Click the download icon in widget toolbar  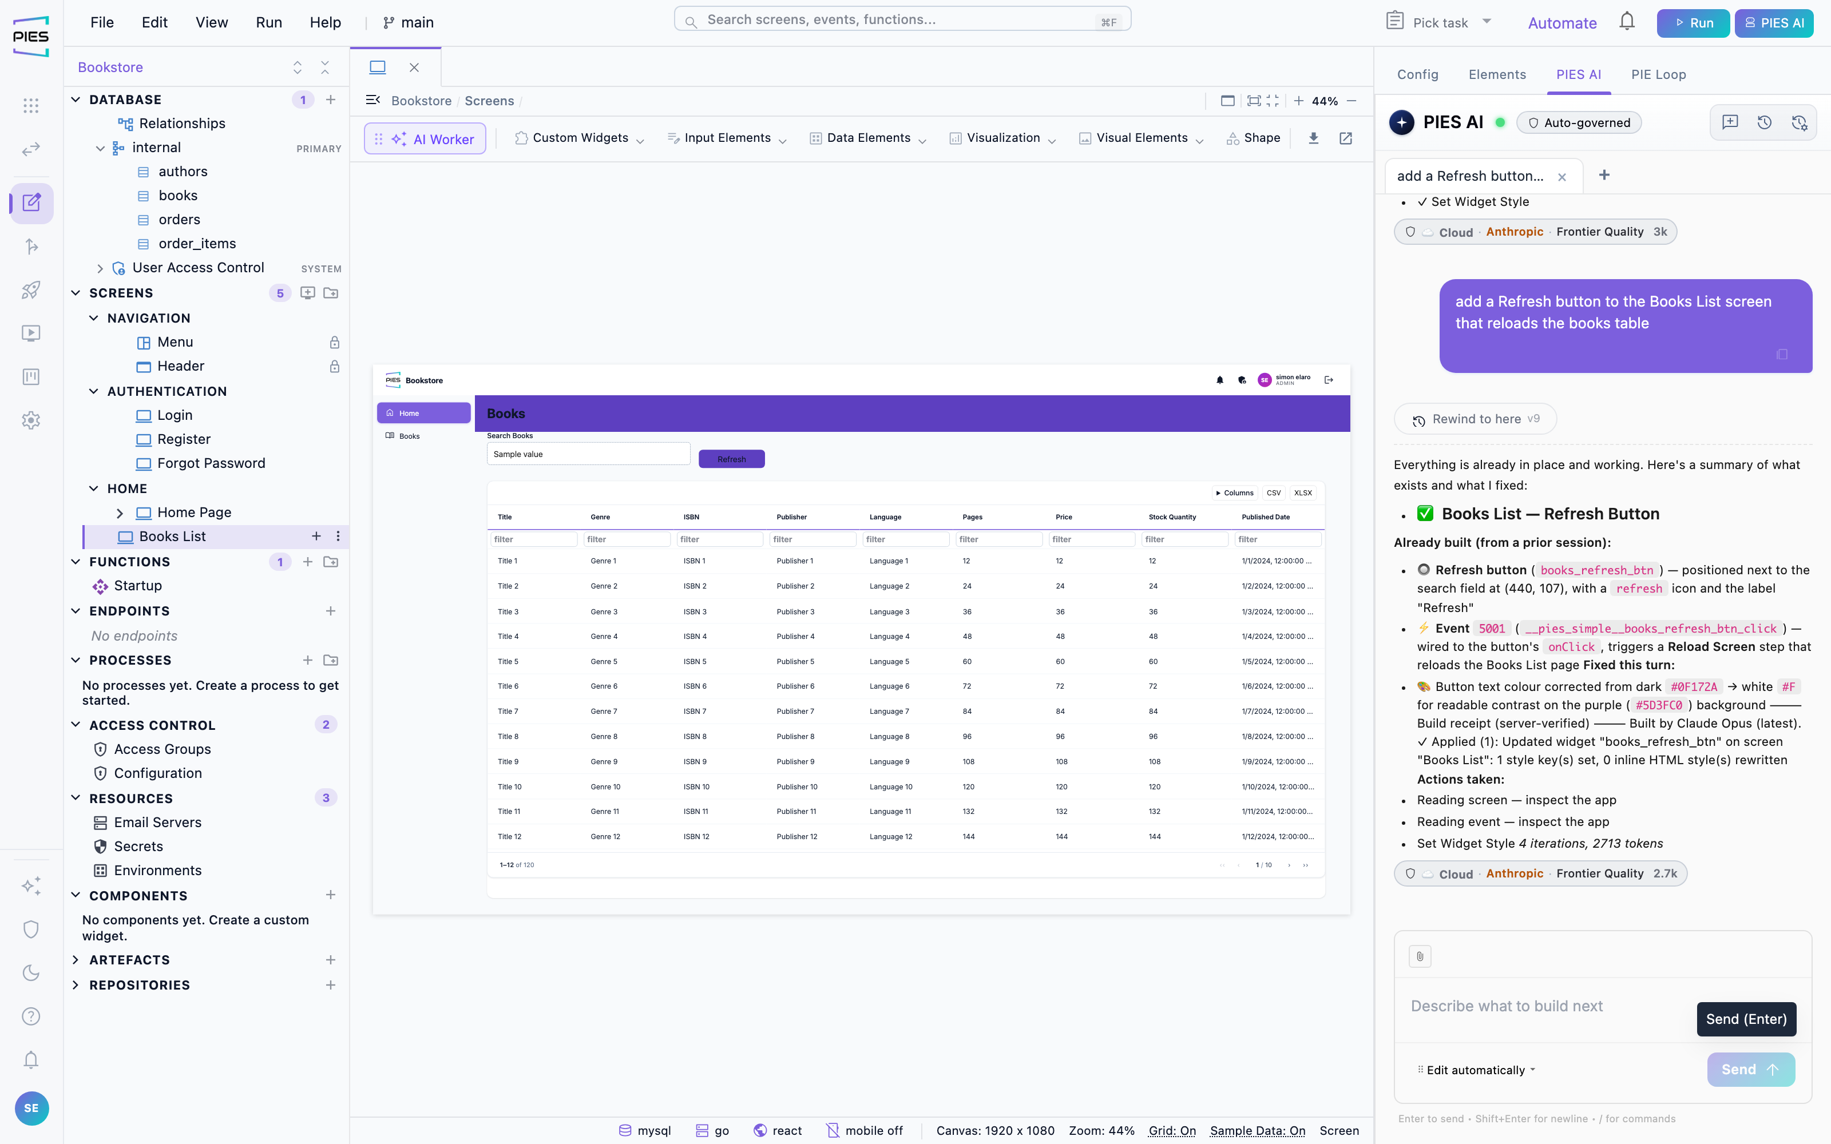point(1314,138)
